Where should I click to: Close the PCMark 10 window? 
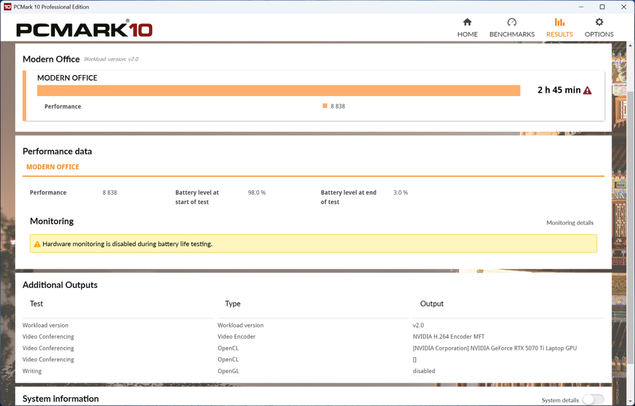pos(624,7)
